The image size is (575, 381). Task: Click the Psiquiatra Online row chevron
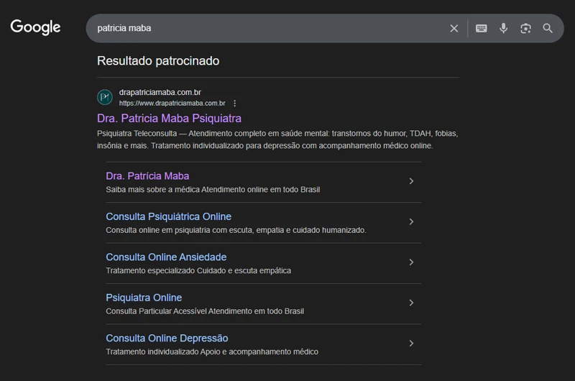pyautogui.click(x=411, y=303)
